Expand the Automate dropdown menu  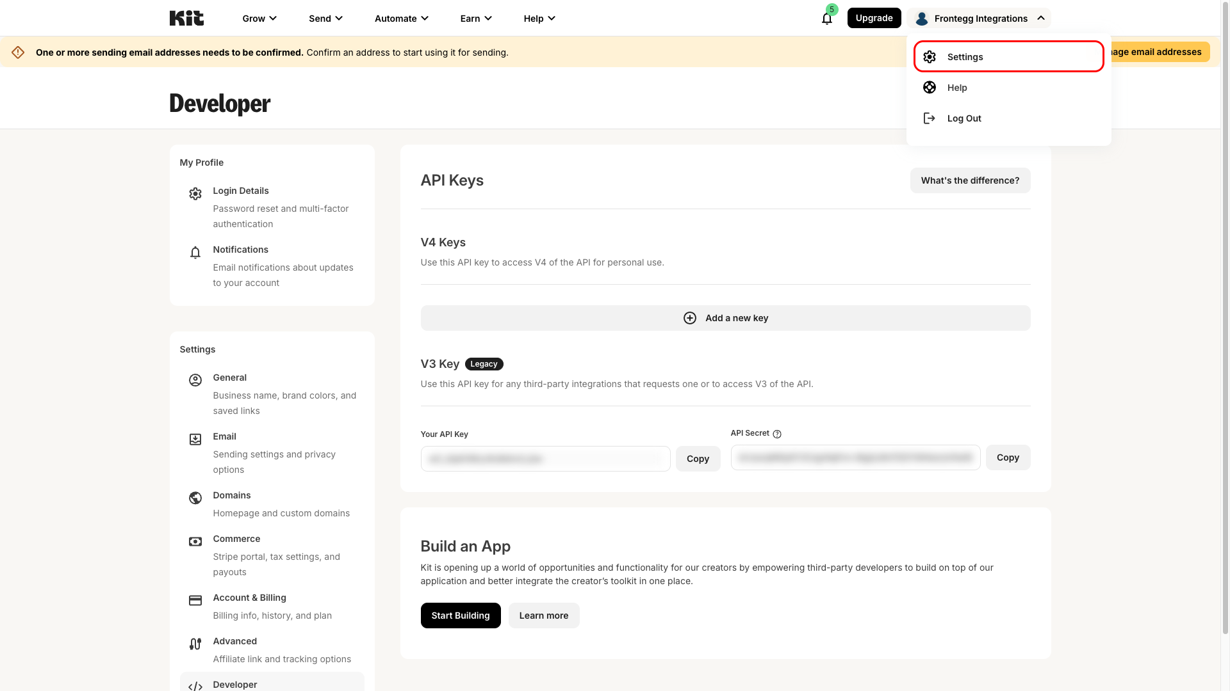click(402, 19)
